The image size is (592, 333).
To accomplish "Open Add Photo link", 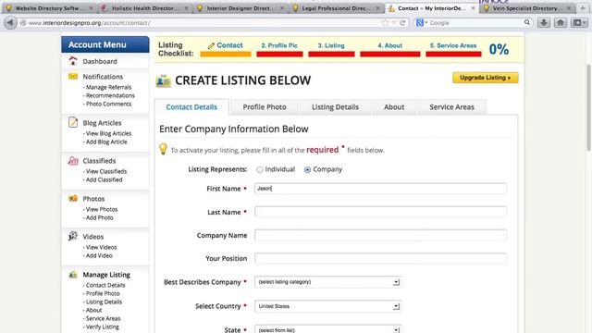I will coord(99,217).
